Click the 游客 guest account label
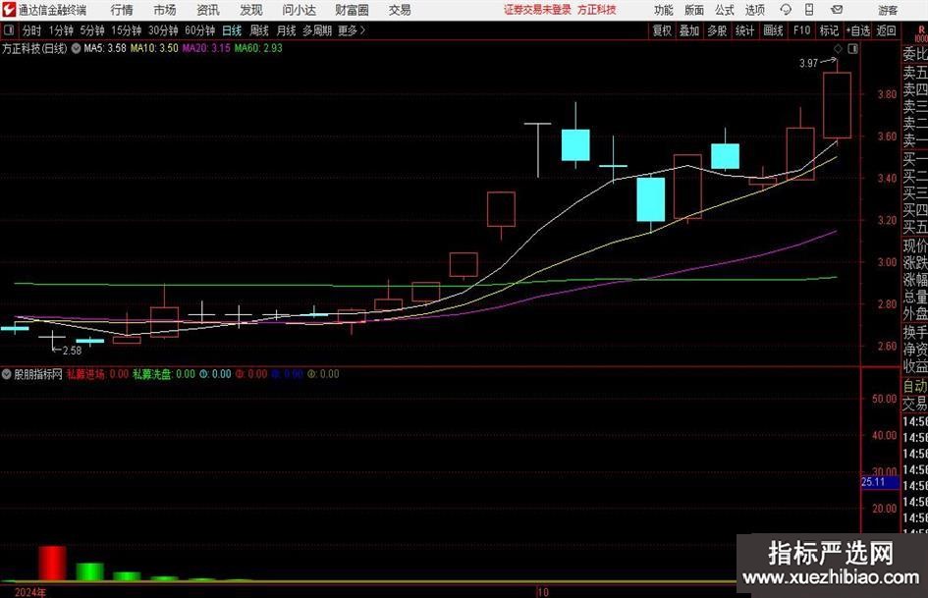The width and height of the screenshot is (928, 598). click(888, 10)
